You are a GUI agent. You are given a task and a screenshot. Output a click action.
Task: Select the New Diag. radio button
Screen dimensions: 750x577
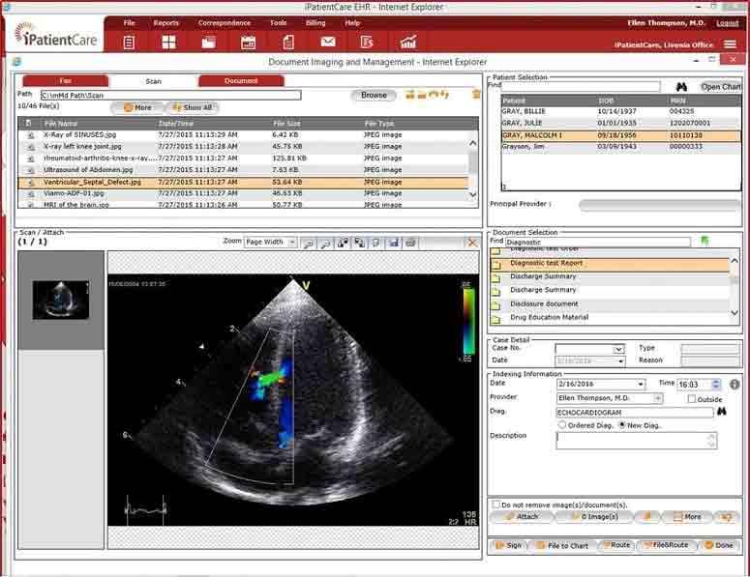[x=622, y=424]
